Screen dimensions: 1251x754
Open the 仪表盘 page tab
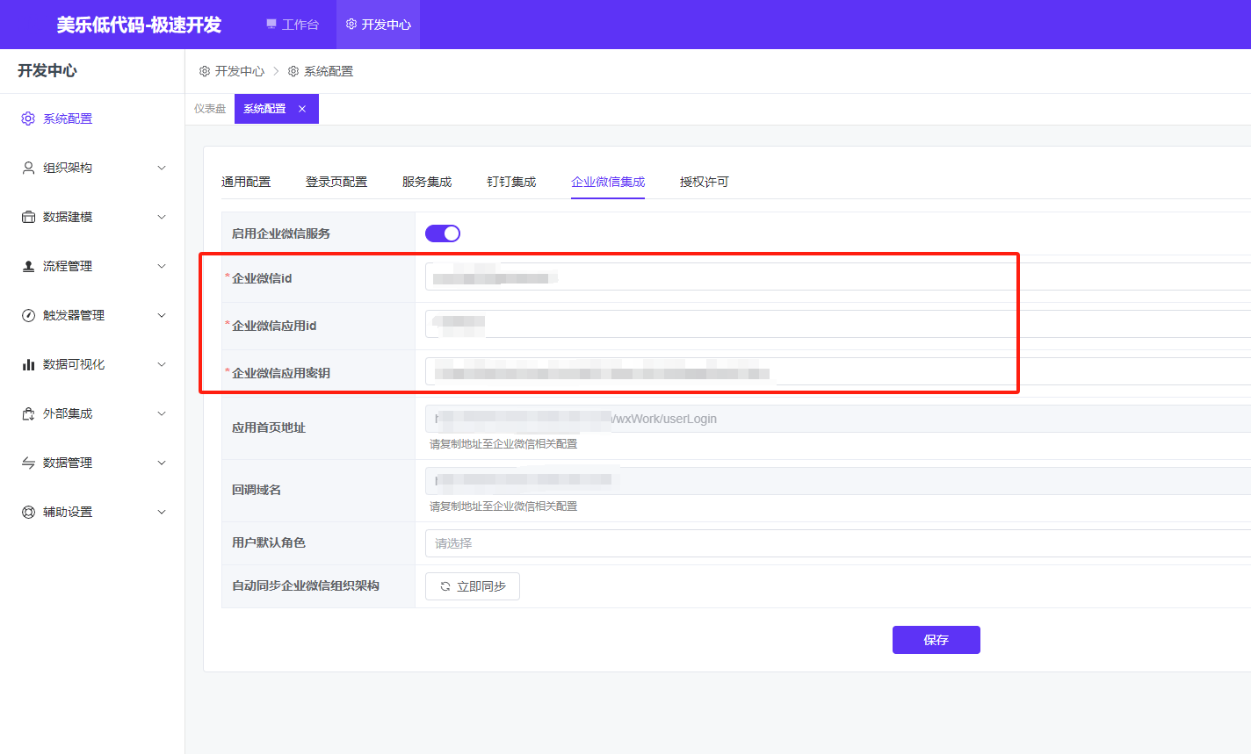coord(210,109)
